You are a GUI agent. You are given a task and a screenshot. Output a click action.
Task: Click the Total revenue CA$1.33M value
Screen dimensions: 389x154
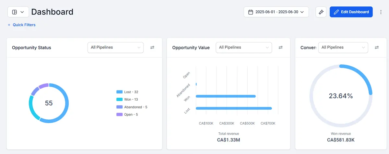(229, 140)
